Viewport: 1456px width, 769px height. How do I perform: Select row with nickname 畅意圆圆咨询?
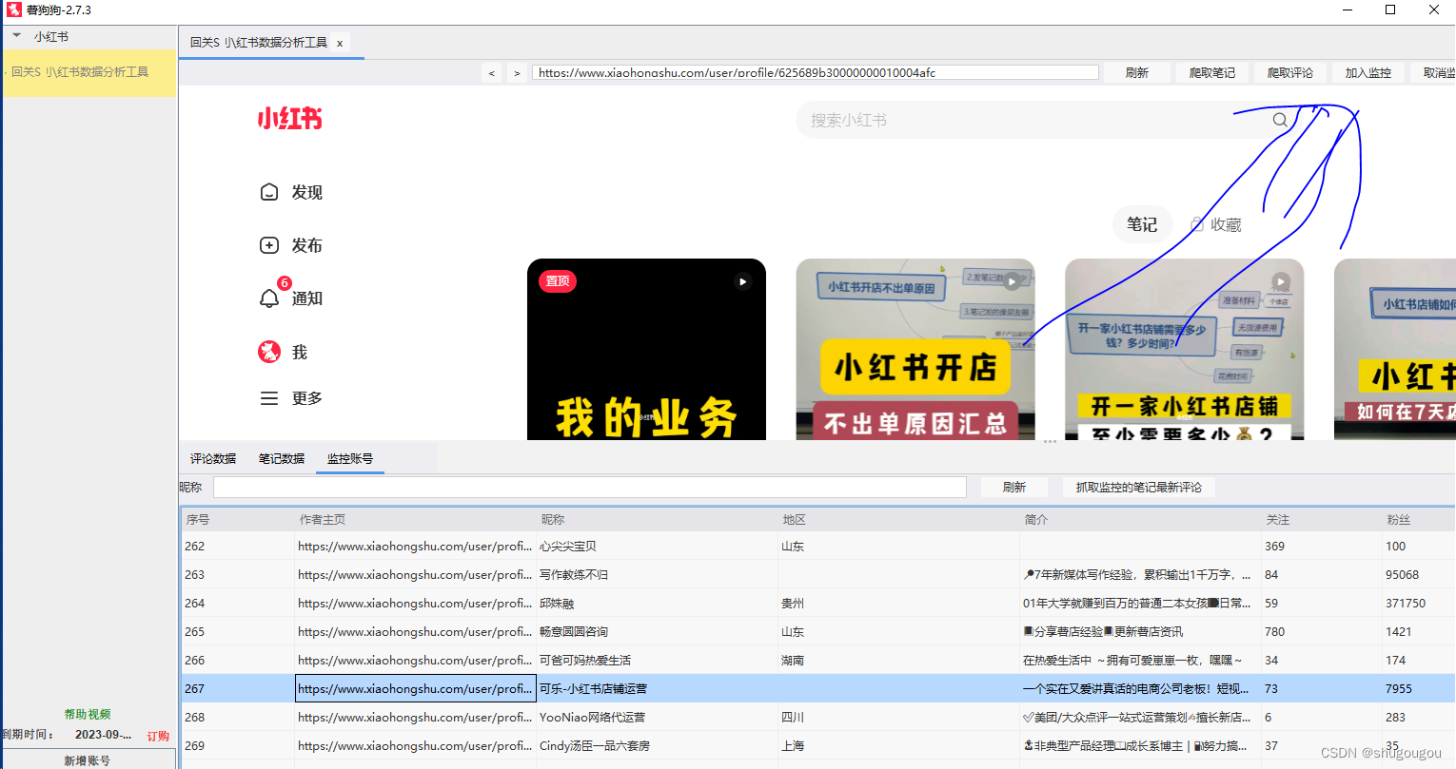click(817, 631)
